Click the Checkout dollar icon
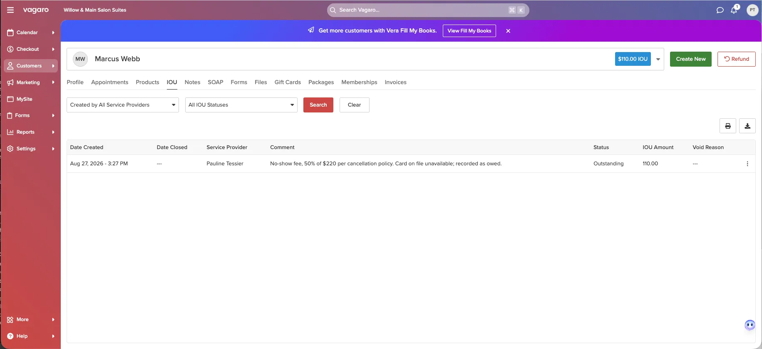This screenshot has width=762, height=349. pyautogui.click(x=10, y=49)
